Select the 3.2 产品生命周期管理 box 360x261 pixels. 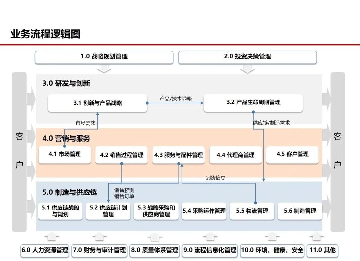pyautogui.click(x=253, y=103)
